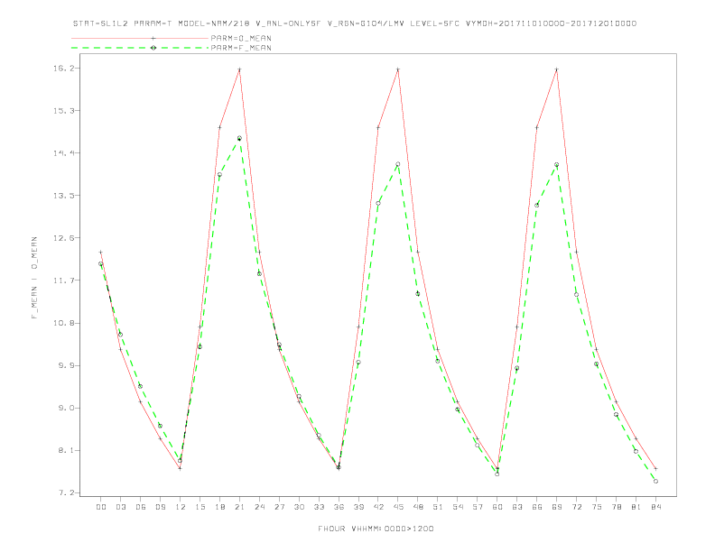
Task: Click the 45 forecast hour tick label
Action: click(x=398, y=507)
